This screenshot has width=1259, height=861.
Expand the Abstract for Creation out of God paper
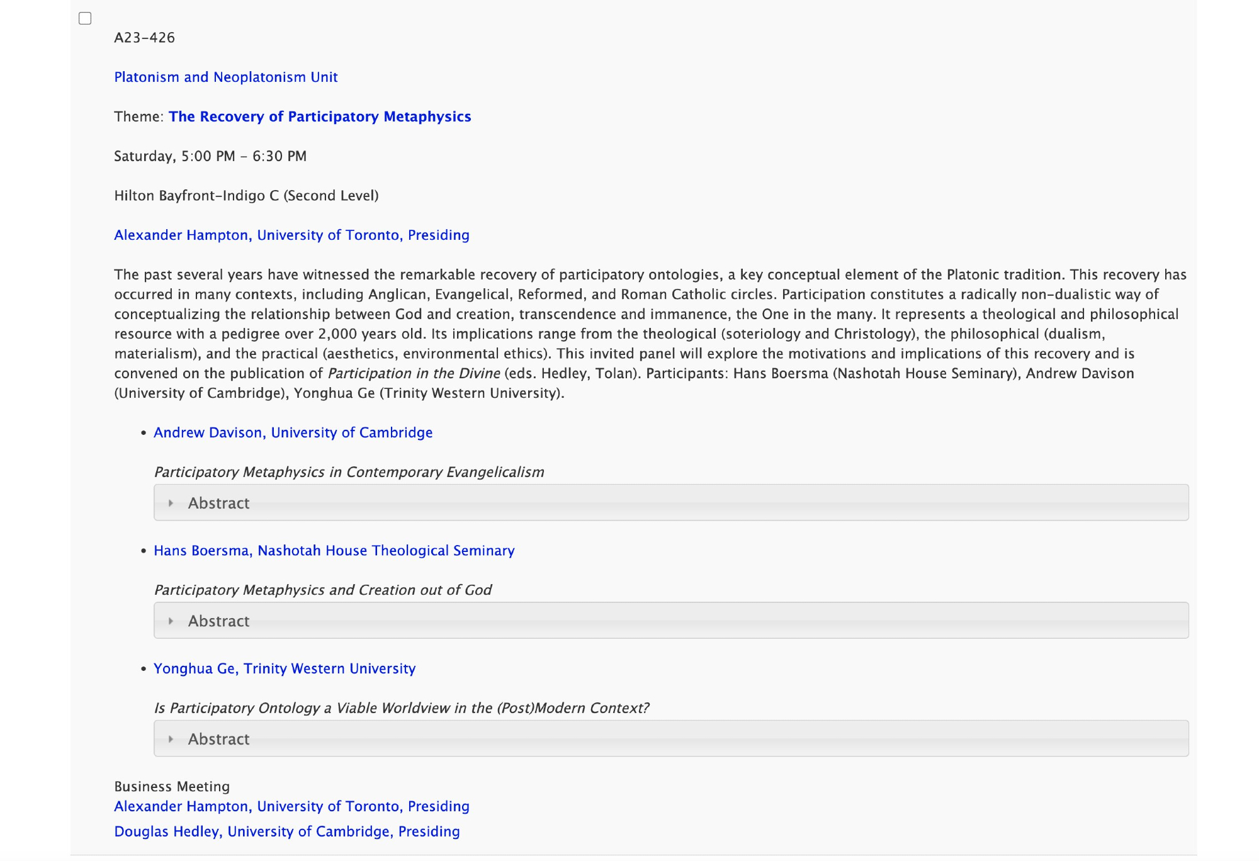click(x=218, y=621)
